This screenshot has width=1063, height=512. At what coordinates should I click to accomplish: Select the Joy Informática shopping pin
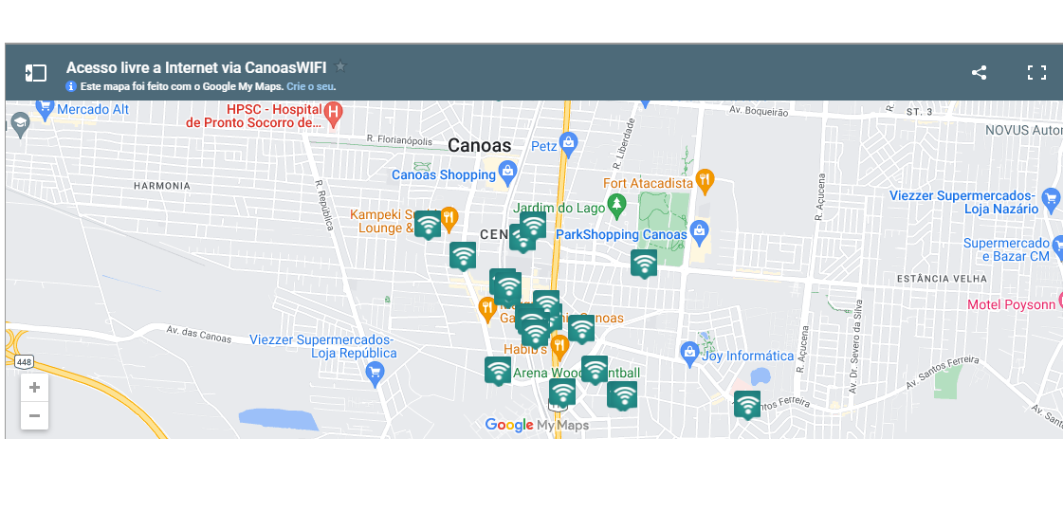pyautogui.click(x=690, y=353)
